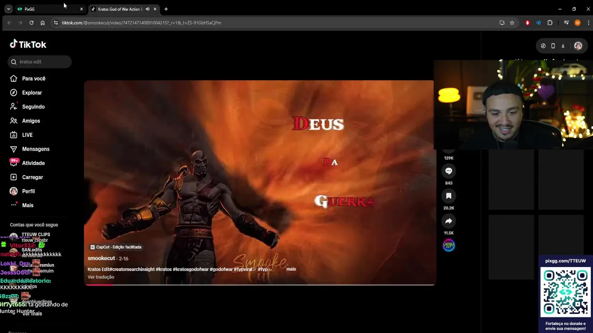Open the #godofwar hashtag
The image size is (593, 333).
pyautogui.click(x=221, y=269)
